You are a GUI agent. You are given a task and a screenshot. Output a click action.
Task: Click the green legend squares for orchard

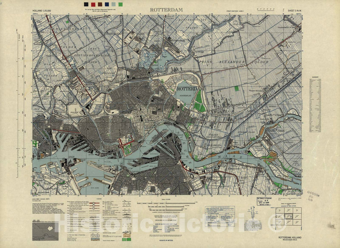pos(127,239)
